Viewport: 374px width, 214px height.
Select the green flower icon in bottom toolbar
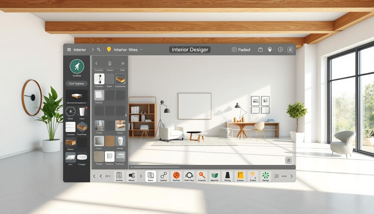click(x=265, y=176)
